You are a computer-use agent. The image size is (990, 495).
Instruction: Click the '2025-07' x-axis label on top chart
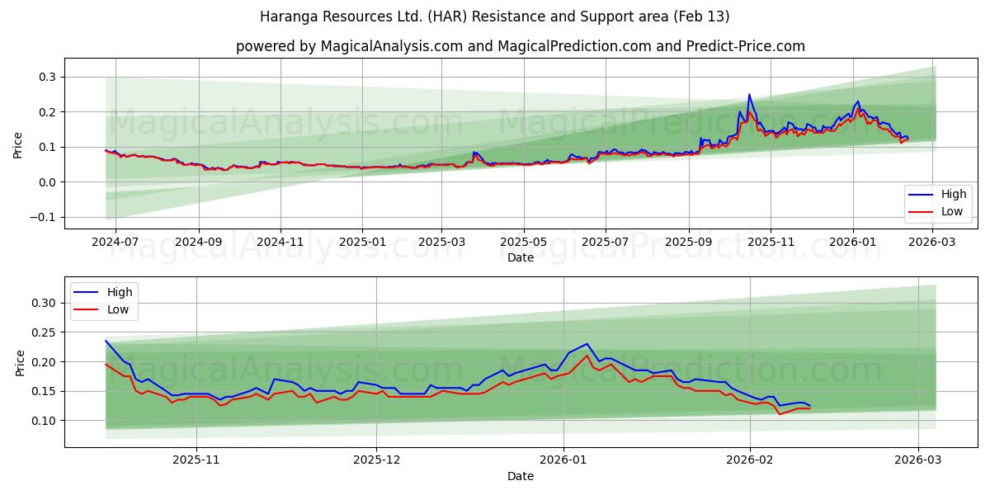[606, 242]
